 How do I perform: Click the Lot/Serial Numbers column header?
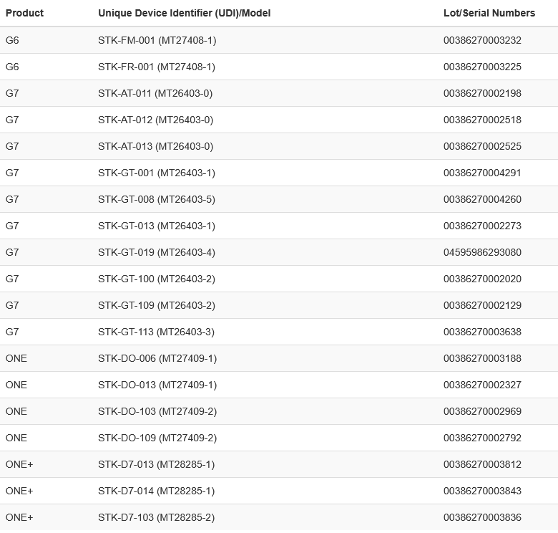pos(489,13)
